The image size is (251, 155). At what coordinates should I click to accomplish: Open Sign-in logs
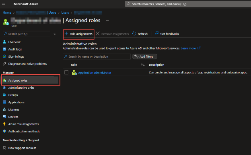(16, 57)
